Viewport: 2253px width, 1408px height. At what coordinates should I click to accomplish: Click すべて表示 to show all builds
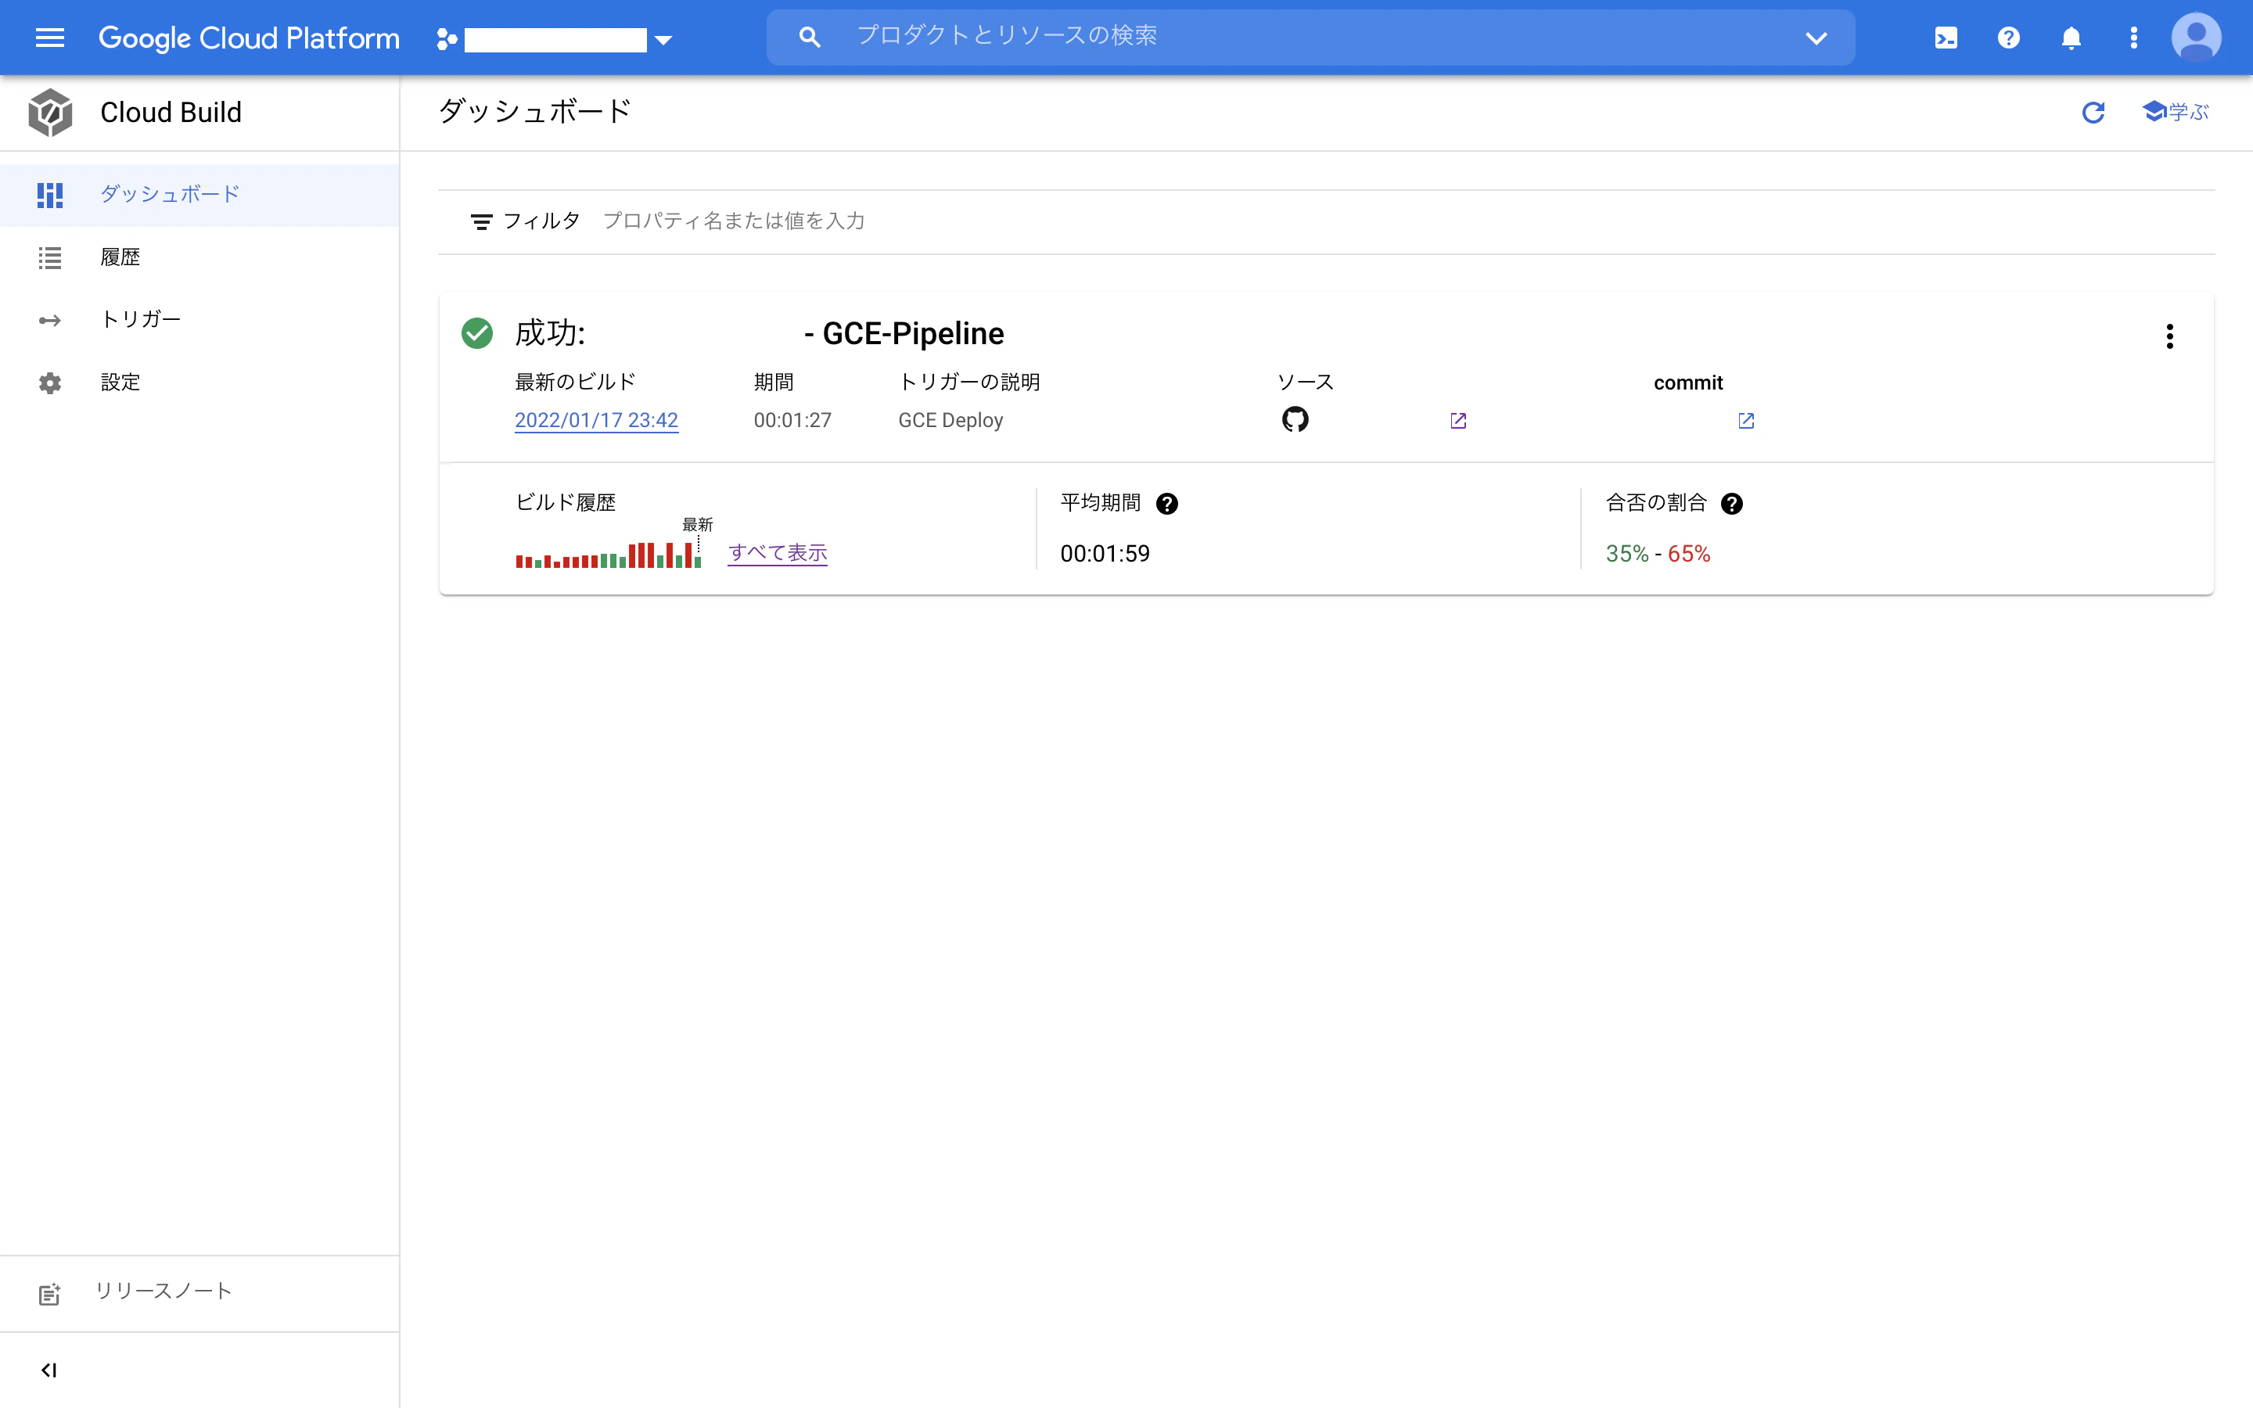pos(778,553)
